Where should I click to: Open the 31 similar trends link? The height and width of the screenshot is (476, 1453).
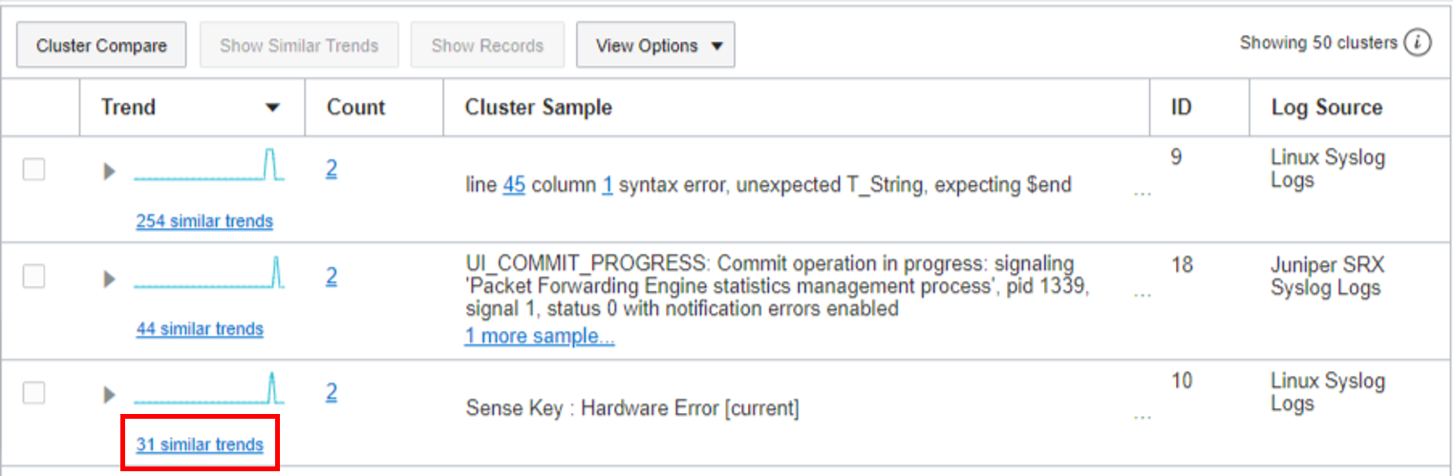click(200, 445)
